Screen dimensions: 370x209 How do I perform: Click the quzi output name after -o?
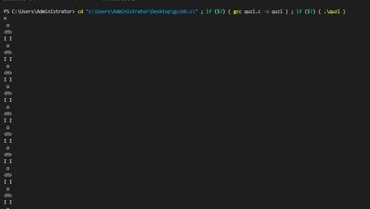coord(277,11)
